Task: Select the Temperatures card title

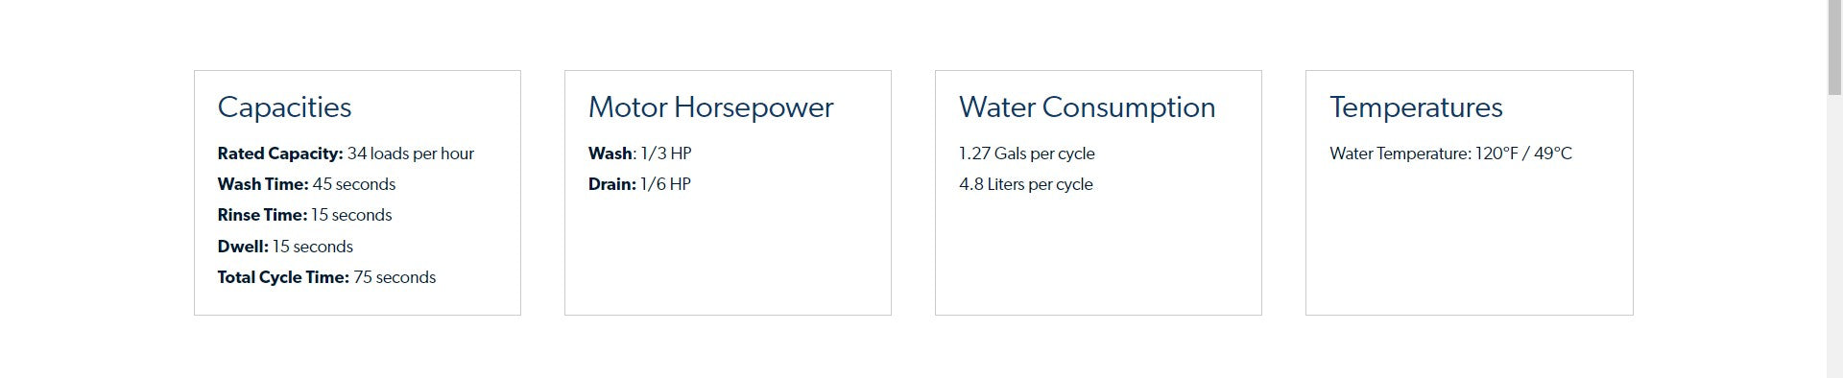Action: point(1416,107)
